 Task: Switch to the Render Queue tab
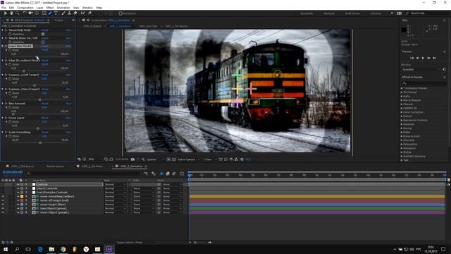coord(55,167)
